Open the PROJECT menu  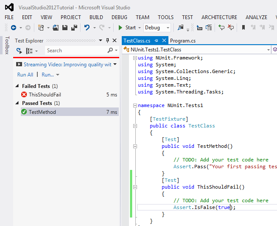(71, 17)
